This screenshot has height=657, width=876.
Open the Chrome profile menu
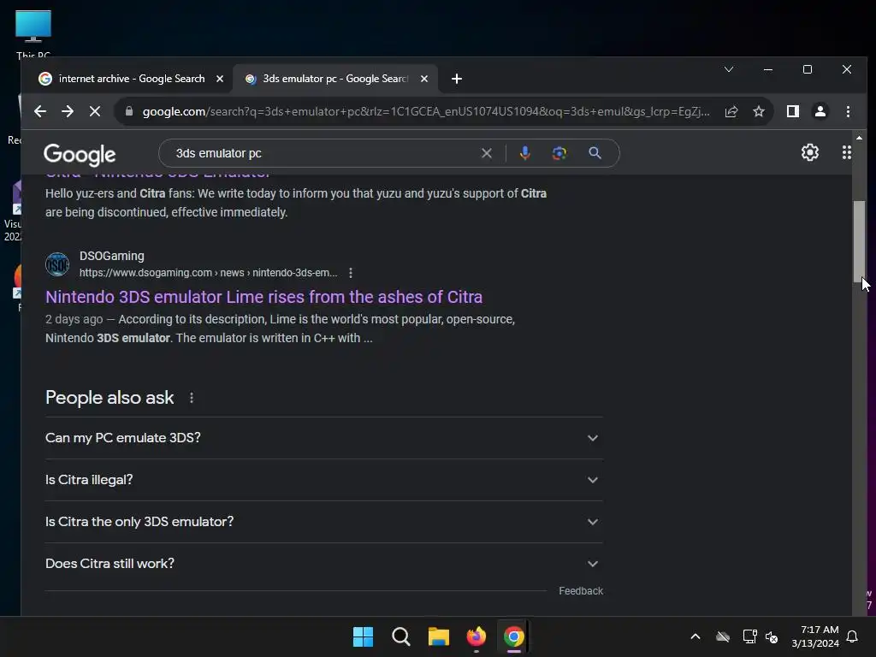pos(820,111)
